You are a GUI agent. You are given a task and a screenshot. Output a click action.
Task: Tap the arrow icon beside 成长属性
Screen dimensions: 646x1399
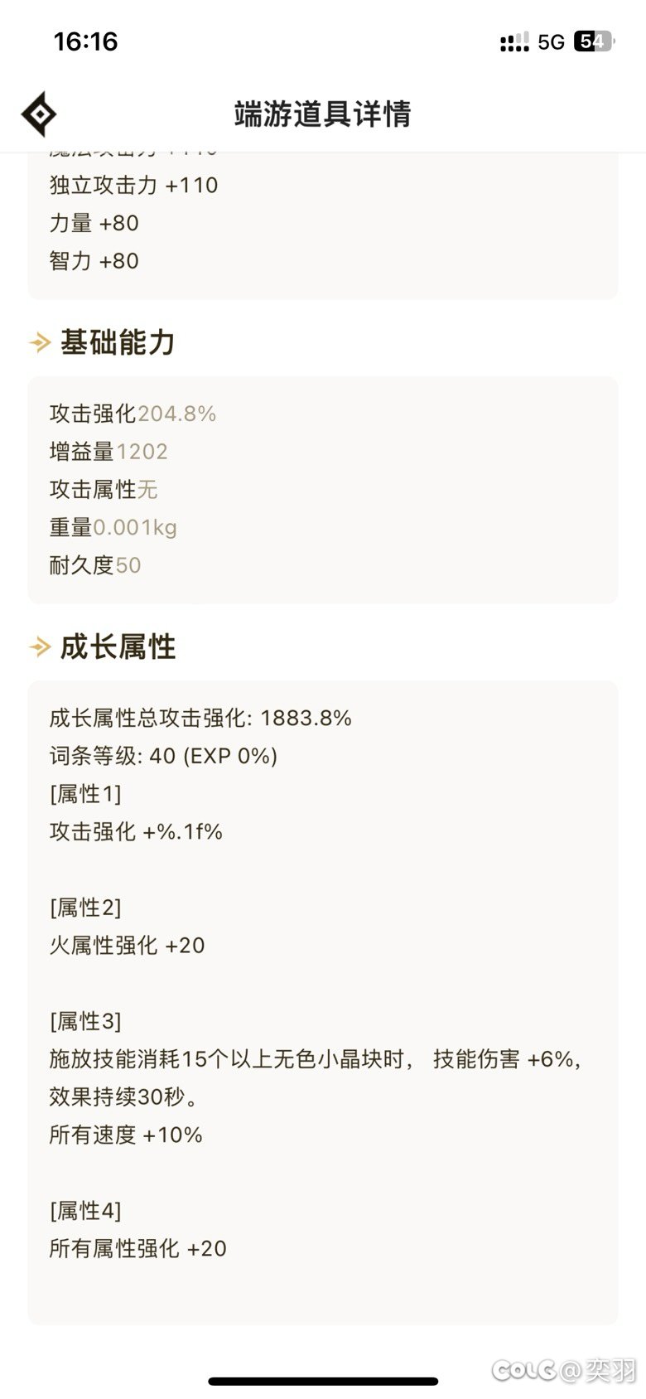click(40, 646)
